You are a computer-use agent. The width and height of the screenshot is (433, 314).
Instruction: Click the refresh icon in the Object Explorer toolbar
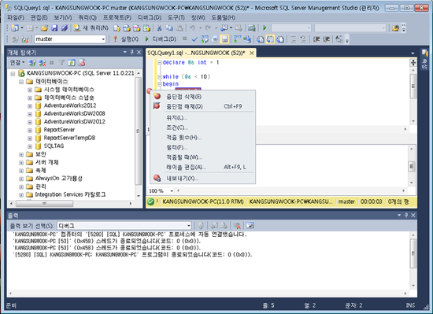(x=72, y=63)
